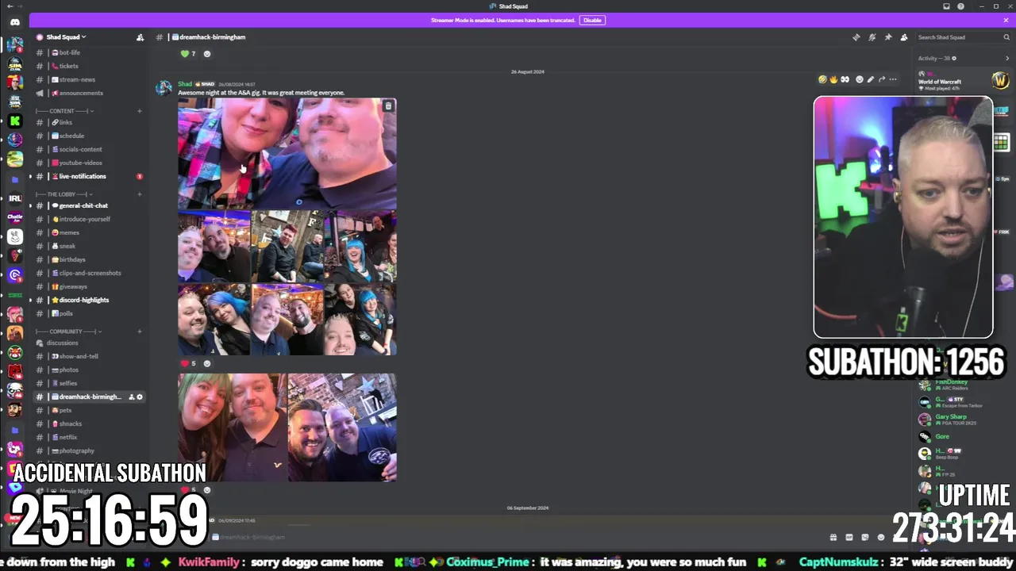The width and height of the screenshot is (1016, 571).
Task: React with eyes emoji on hovered message
Action: (845, 79)
